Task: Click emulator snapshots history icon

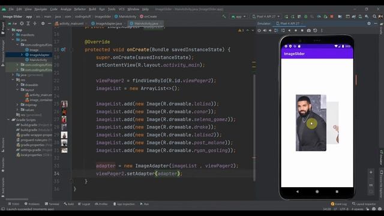Action: tap(315, 31)
